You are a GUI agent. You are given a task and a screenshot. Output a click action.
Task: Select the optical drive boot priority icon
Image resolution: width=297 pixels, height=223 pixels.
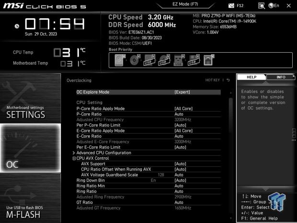click(x=135, y=60)
